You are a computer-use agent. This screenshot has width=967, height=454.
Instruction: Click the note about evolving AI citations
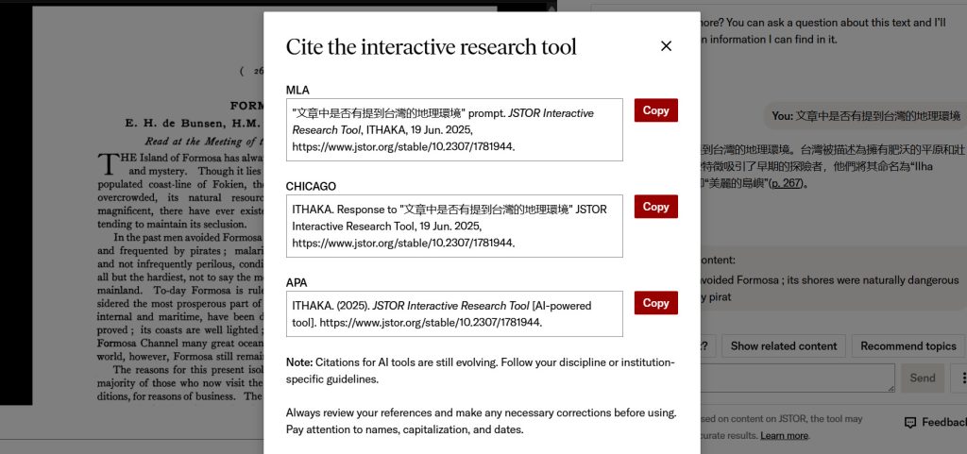[x=481, y=371]
